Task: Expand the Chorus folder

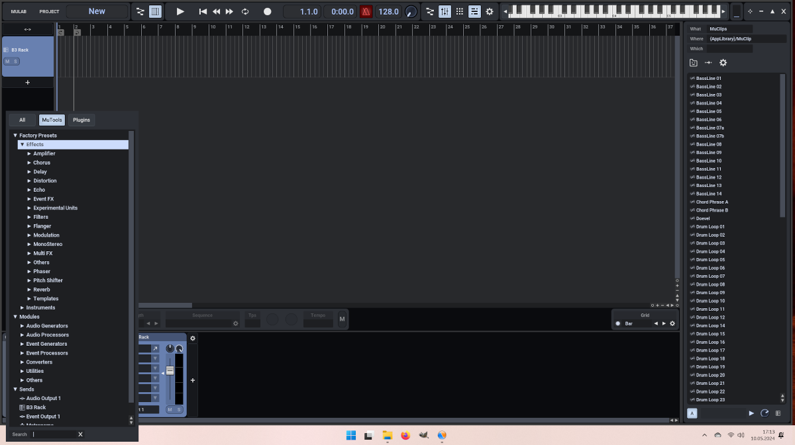Action: pyautogui.click(x=29, y=163)
